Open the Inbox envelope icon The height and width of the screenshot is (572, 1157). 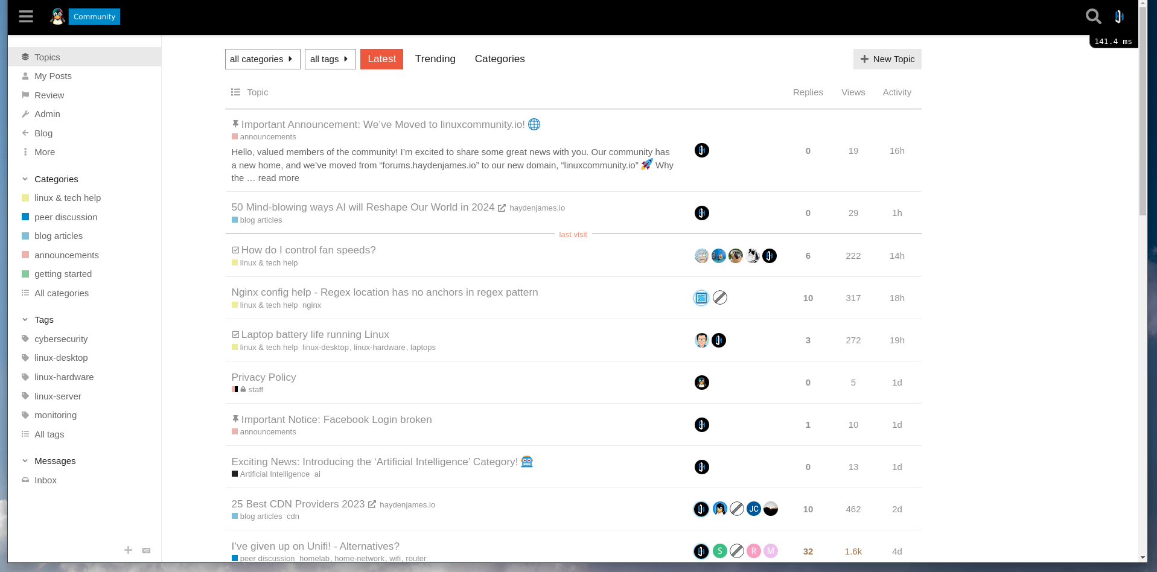[x=25, y=480]
